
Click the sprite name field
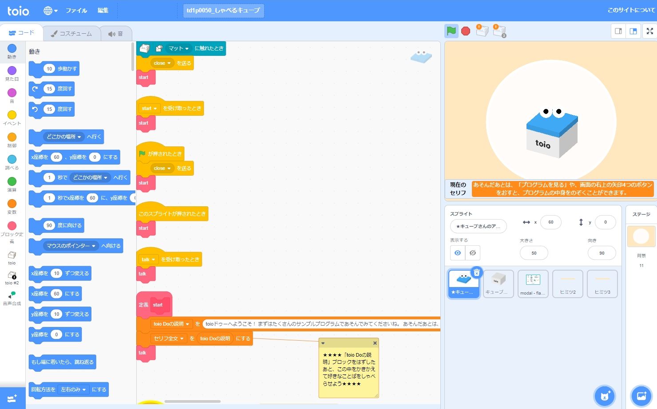click(479, 226)
